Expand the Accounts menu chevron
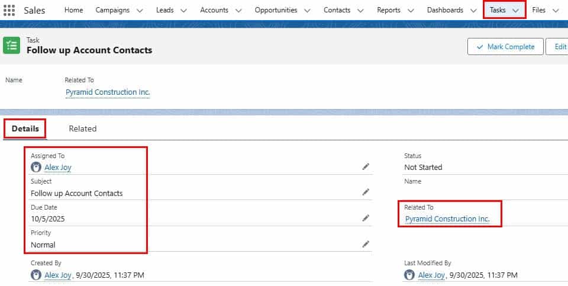The height and width of the screenshot is (286, 568). click(238, 11)
